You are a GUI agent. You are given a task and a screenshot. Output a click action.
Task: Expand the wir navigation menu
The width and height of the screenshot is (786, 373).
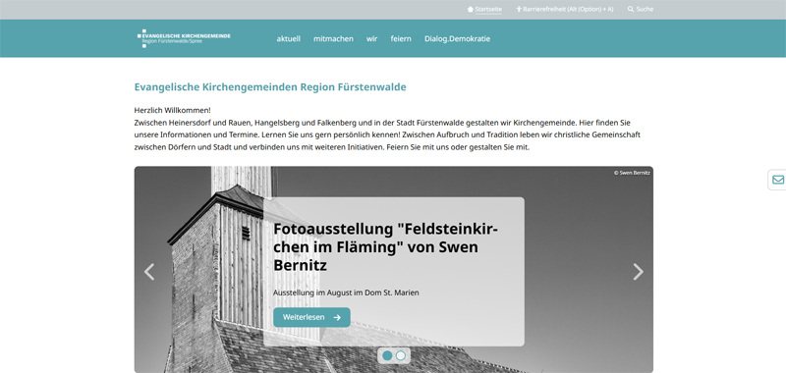tap(371, 38)
